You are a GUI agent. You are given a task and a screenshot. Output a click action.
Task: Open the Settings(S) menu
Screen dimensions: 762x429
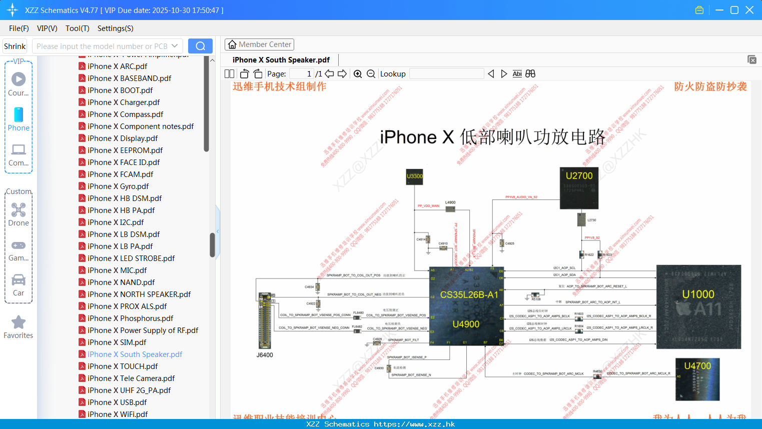pyautogui.click(x=115, y=28)
